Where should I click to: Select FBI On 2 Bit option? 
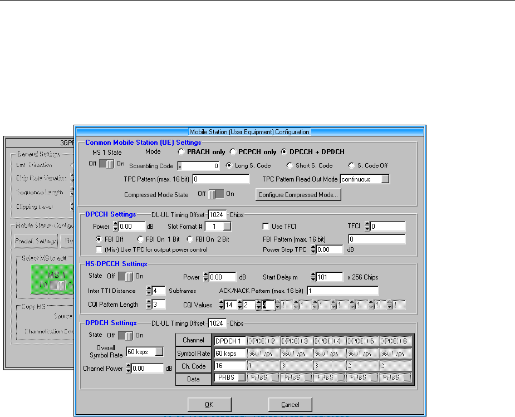click(x=190, y=239)
